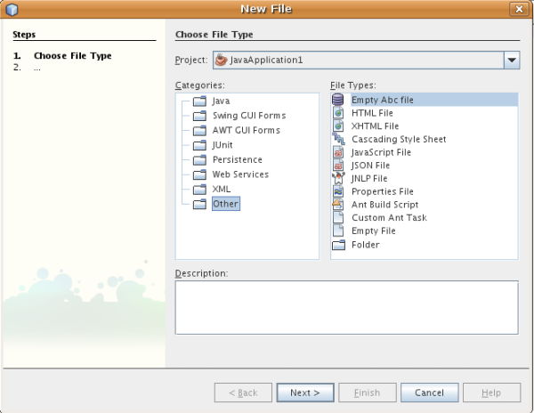Choose Properties File type
Viewport: 534px width, 413px height.
coord(383,191)
